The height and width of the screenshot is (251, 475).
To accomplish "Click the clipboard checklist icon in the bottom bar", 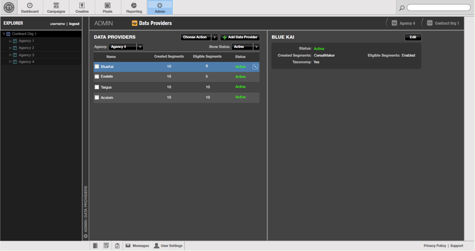I will coord(117,246).
